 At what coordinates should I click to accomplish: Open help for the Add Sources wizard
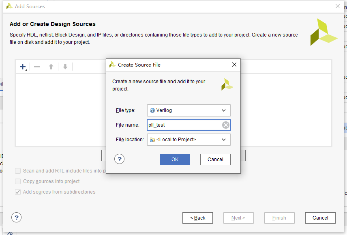(16, 218)
